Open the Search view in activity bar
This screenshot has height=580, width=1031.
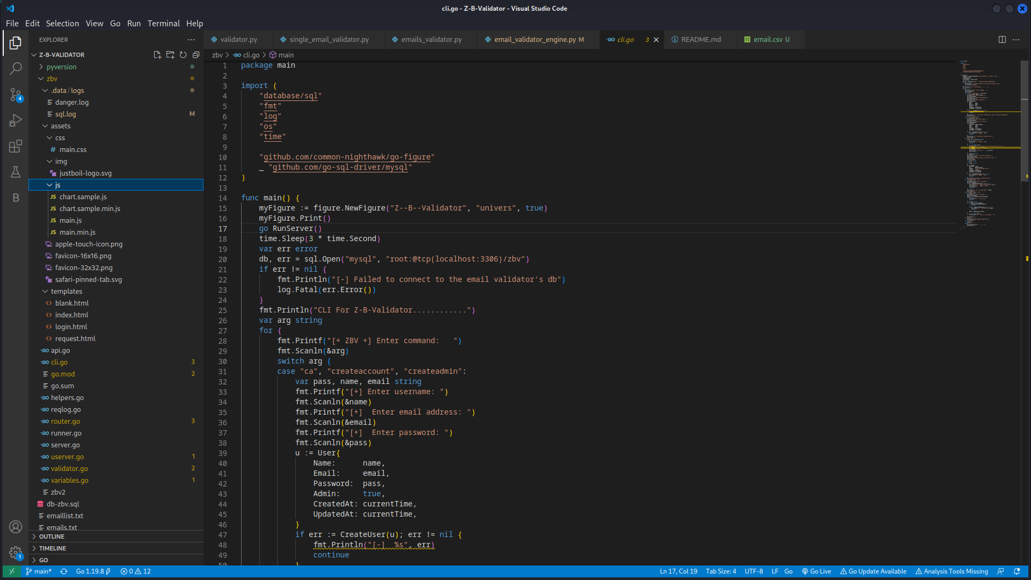click(x=16, y=69)
